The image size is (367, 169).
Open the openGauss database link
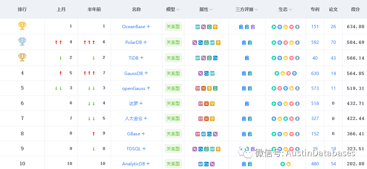click(x=134, y=89)
